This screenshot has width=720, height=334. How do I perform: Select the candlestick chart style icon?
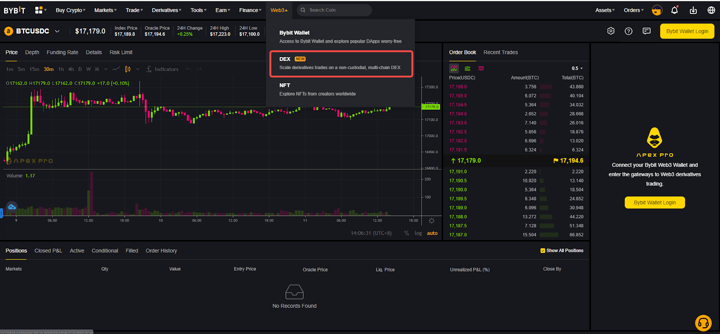[128, 69]
